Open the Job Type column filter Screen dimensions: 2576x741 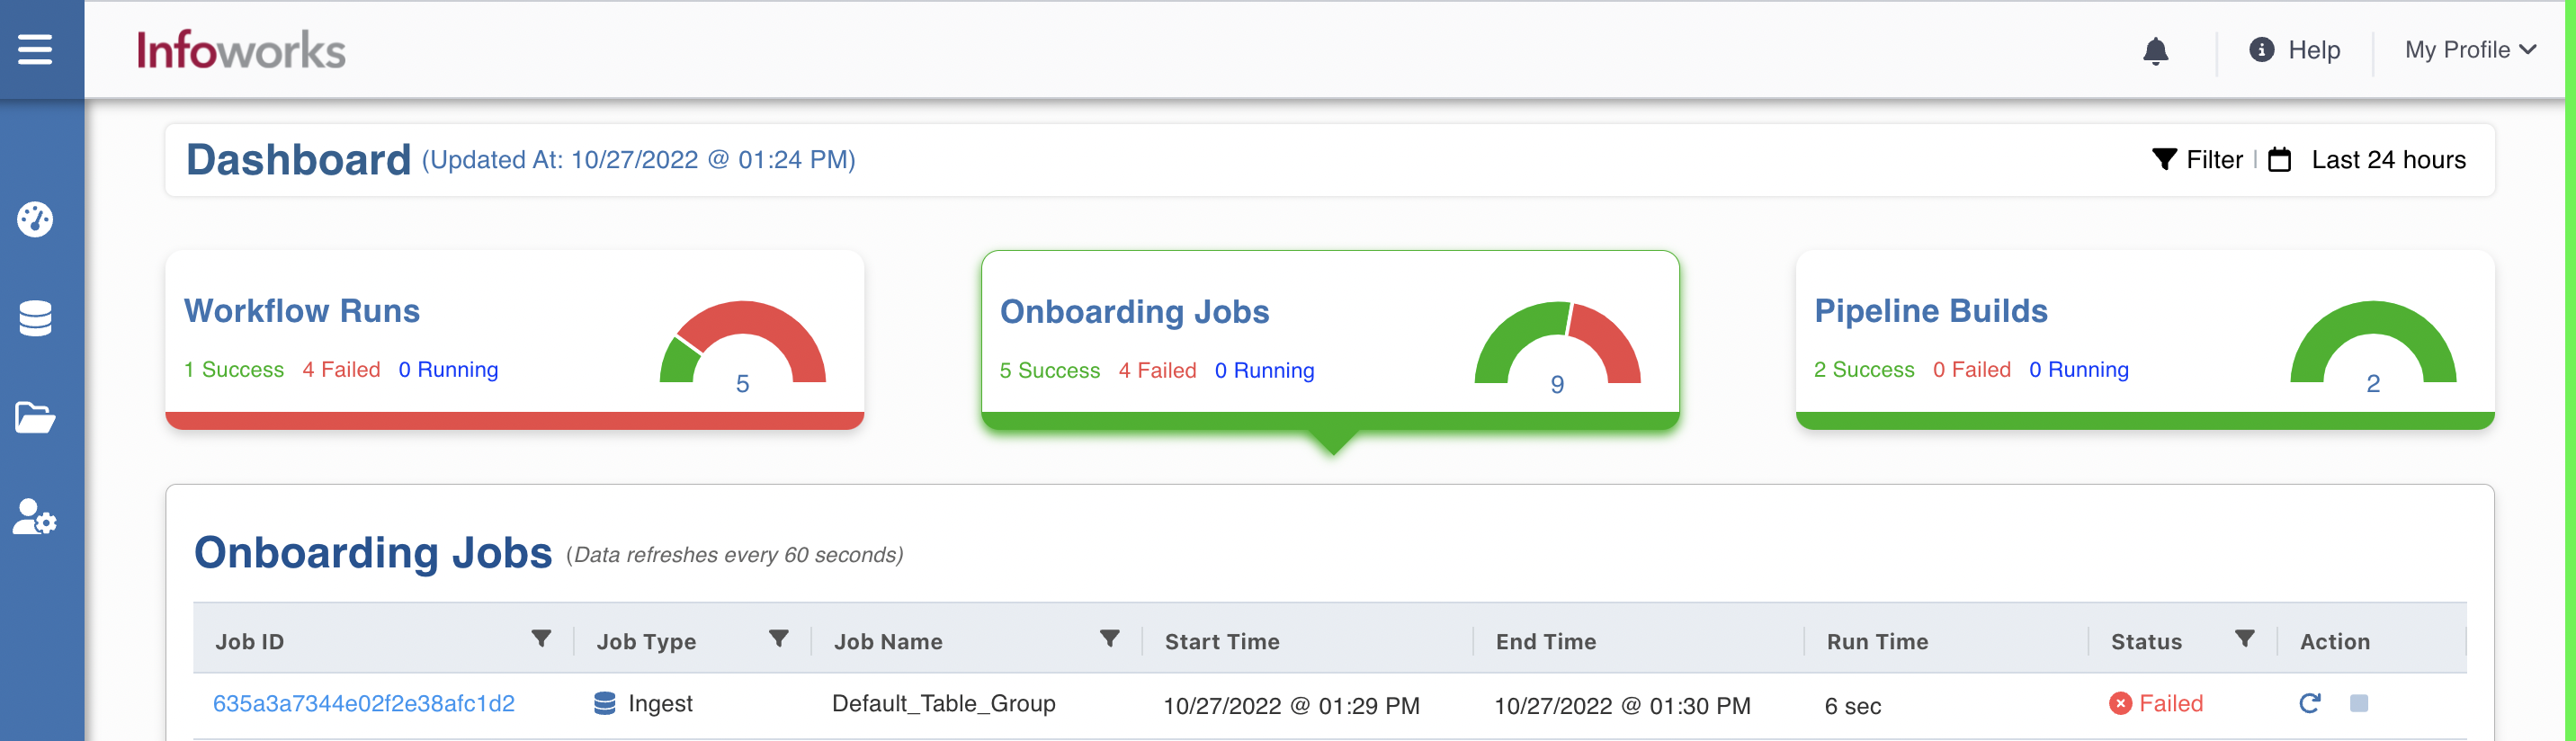tap(779, 638)
